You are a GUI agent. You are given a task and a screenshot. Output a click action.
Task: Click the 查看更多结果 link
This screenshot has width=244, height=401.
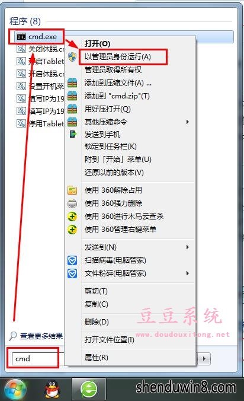tap(41, 336)
